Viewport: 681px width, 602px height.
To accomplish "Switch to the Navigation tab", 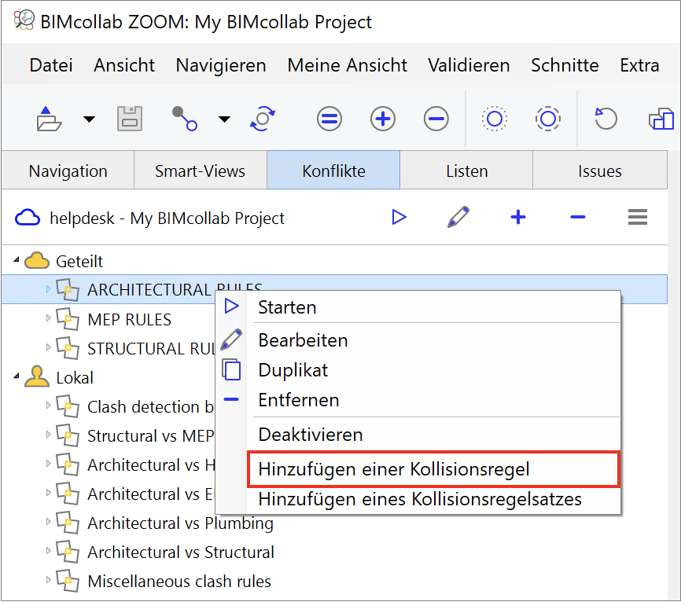I will point(68,170).
